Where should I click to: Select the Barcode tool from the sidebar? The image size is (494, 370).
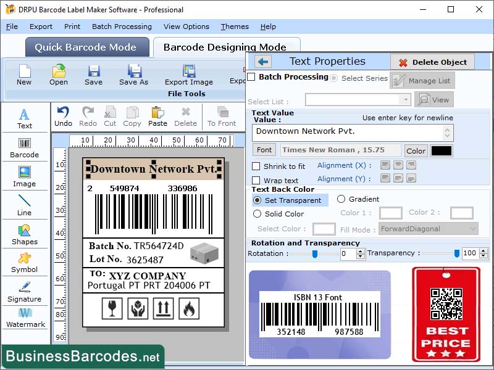[x=25, y=148]
